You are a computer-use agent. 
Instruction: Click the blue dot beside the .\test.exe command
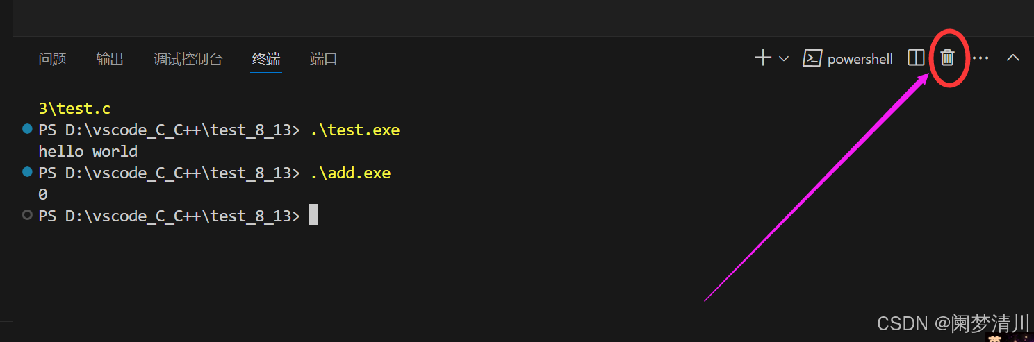27,129
